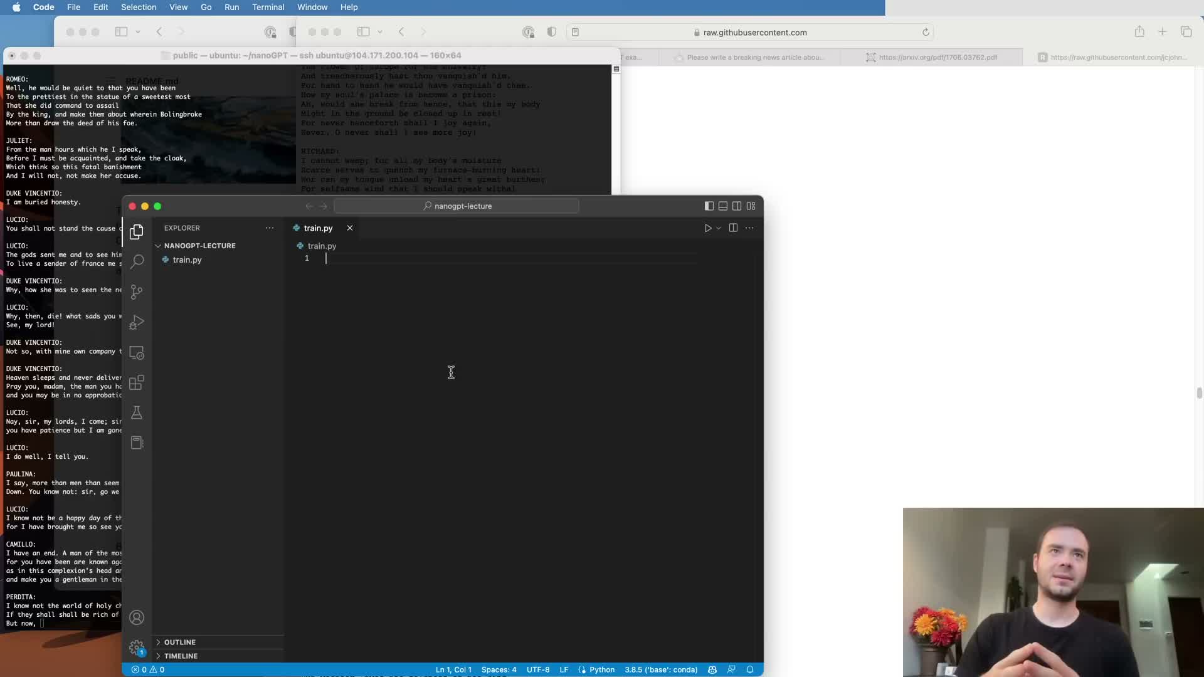Image resolution: width=1204 pixels, height=677 pixels.
Task: Toggle the bottom panel layout button
Action: click(x=722, y=206)
